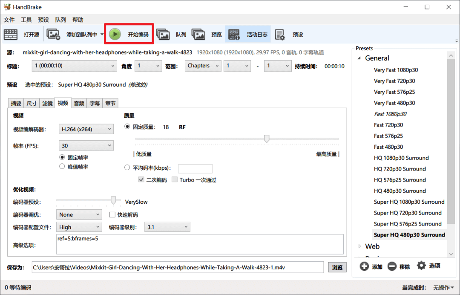
Task: Select the average bitrate (平均码率) radio button
Action: pos(127,168)
